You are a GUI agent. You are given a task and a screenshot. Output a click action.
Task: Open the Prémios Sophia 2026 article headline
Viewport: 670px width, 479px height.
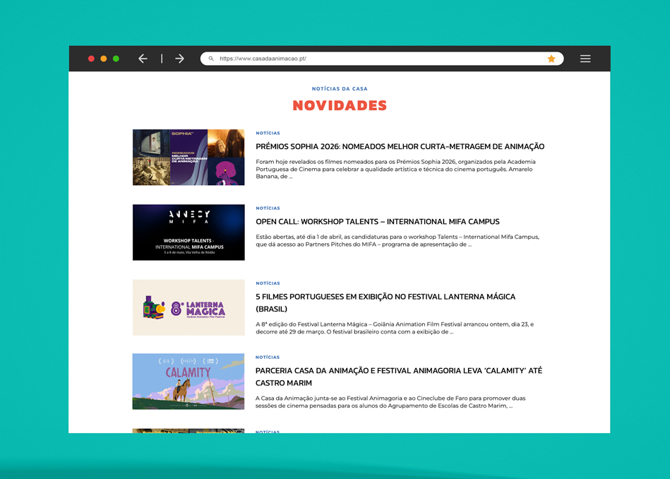point(400,146)
